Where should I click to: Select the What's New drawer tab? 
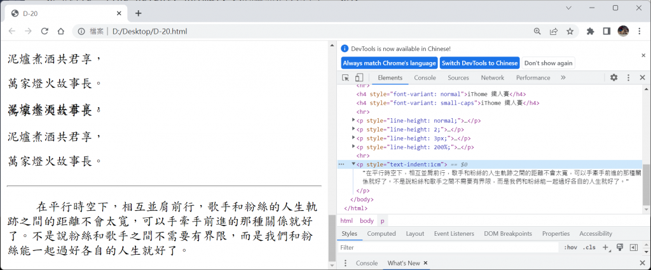404,263
